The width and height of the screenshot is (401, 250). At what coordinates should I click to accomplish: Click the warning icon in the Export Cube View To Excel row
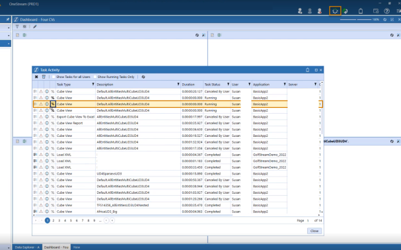click(41, 117)
